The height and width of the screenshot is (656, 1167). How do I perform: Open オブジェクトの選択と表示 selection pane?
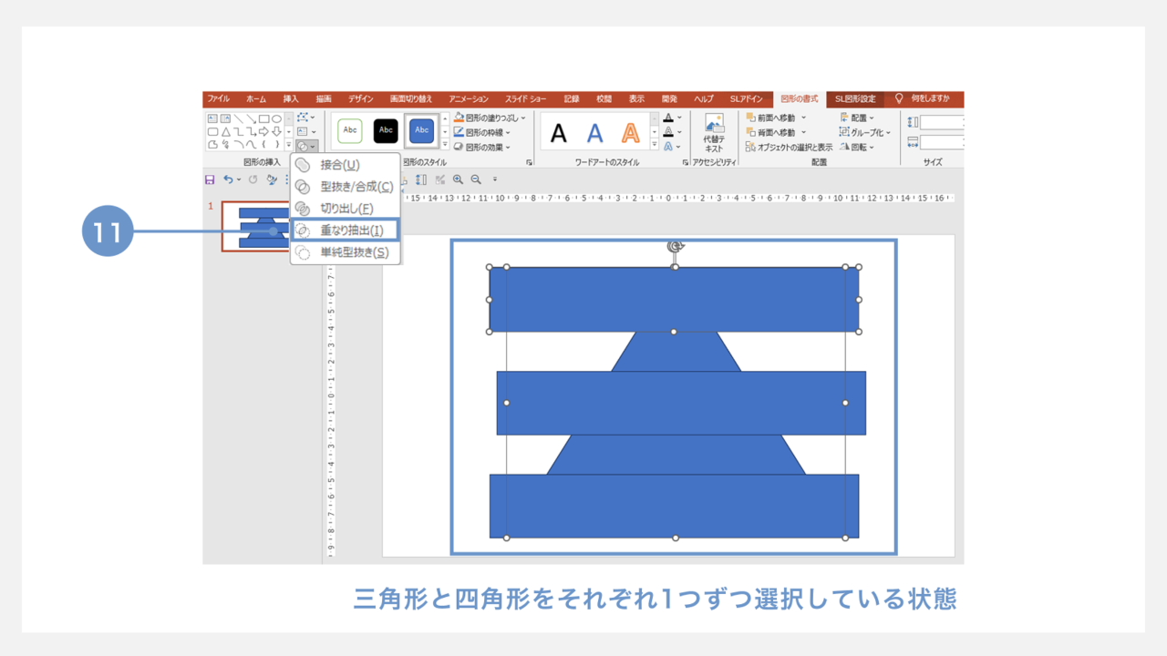[x=789, y=147]
